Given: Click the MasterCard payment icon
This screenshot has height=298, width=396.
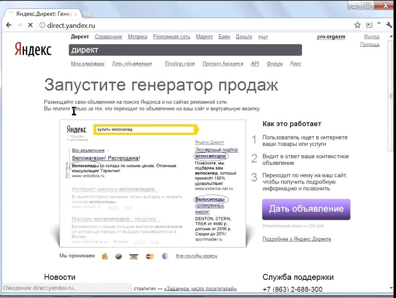Looking at the screenshot, I should click(x=150, y=257).
